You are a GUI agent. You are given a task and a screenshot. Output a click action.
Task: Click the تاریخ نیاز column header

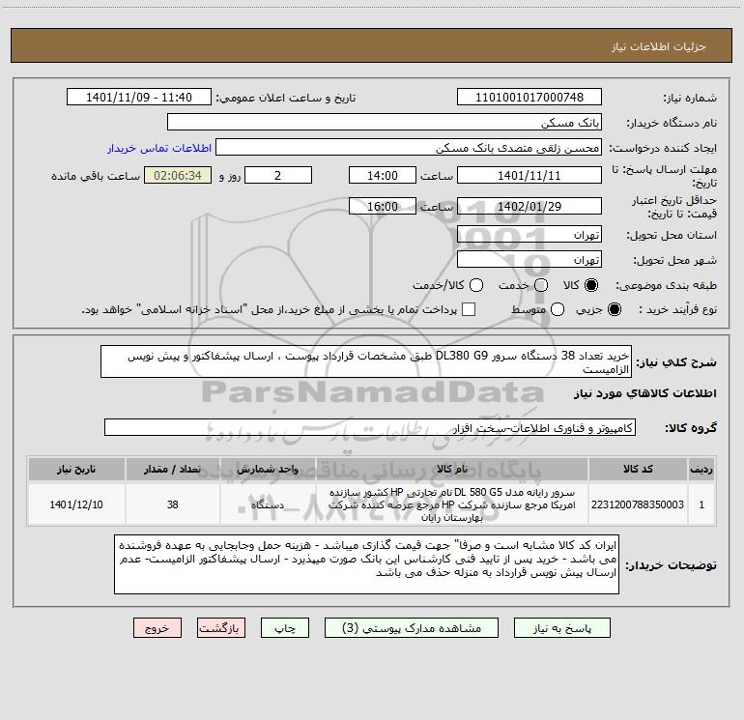(76, 469)
